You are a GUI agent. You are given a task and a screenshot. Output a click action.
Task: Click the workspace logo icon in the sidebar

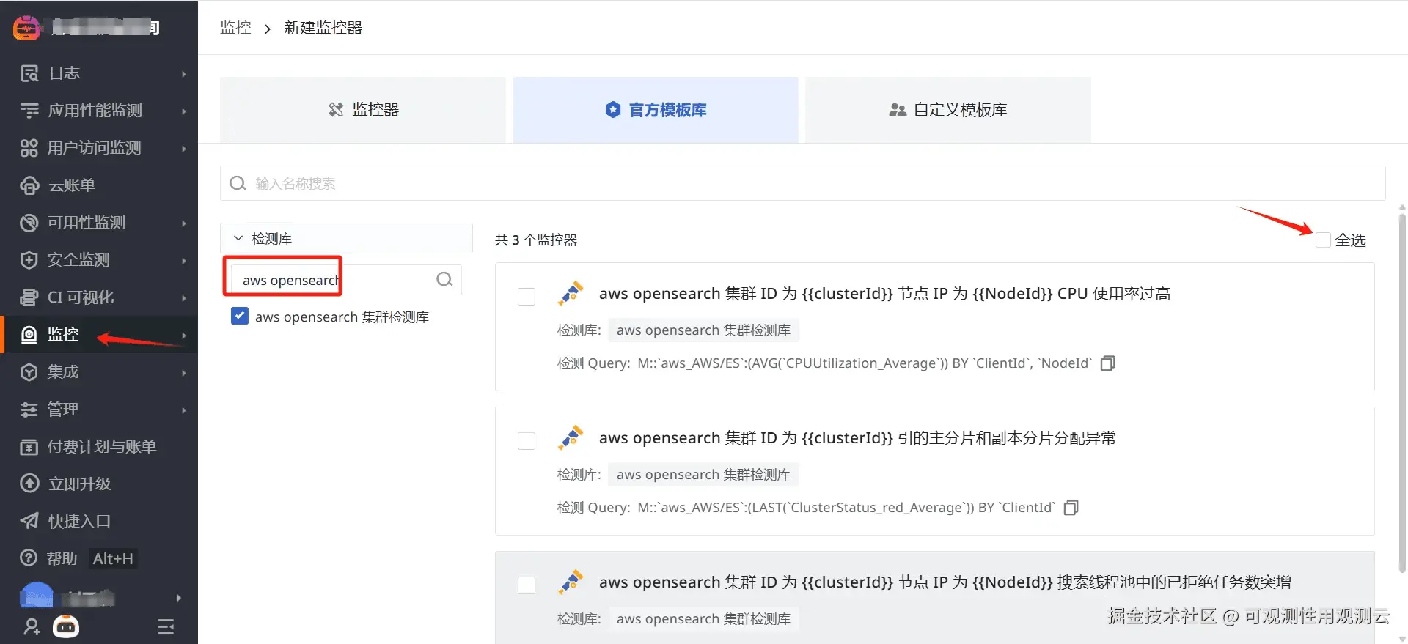pyautogui.click(x=26, y=28)
